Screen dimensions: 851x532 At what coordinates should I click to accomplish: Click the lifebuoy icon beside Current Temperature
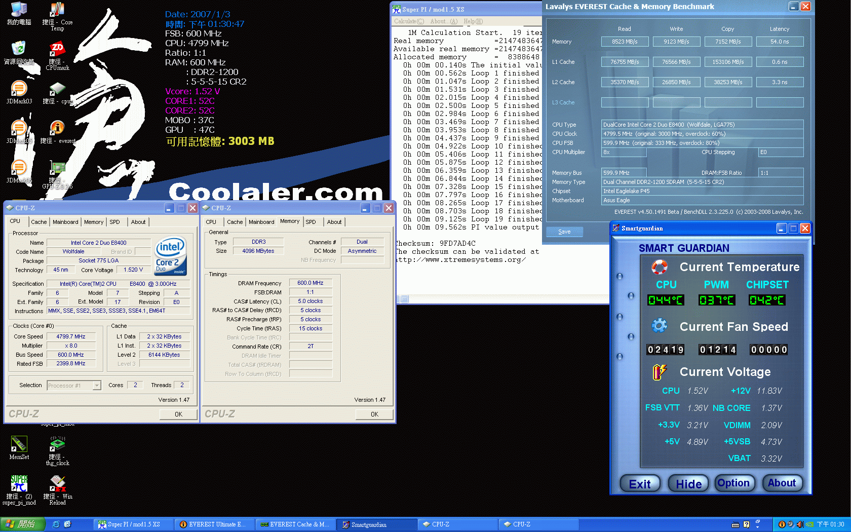[659, 267]
